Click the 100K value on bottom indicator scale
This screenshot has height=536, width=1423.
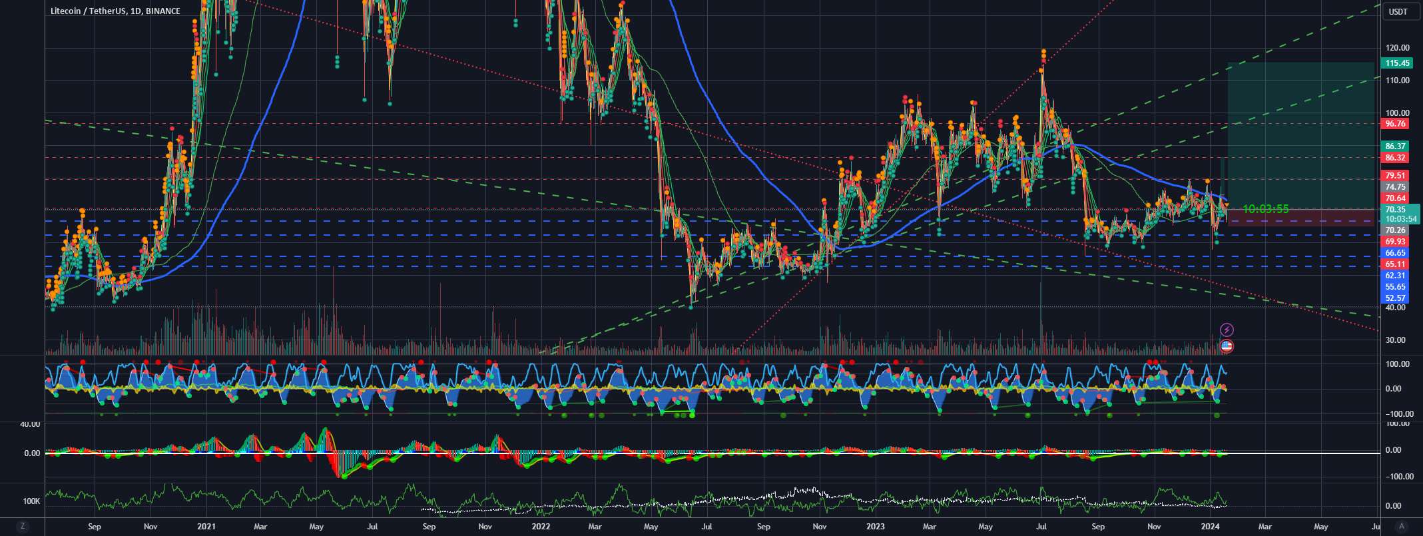click(31, 501)
